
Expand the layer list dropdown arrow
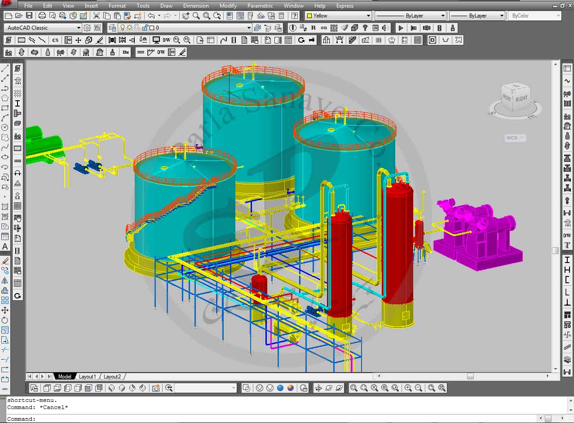click(x=249, y=28)
